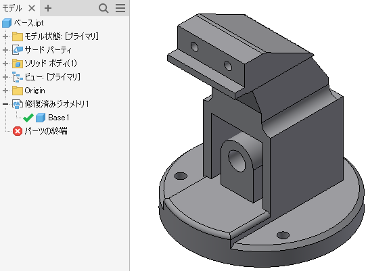Expand the モデル状態 node

tap(5, 36)
